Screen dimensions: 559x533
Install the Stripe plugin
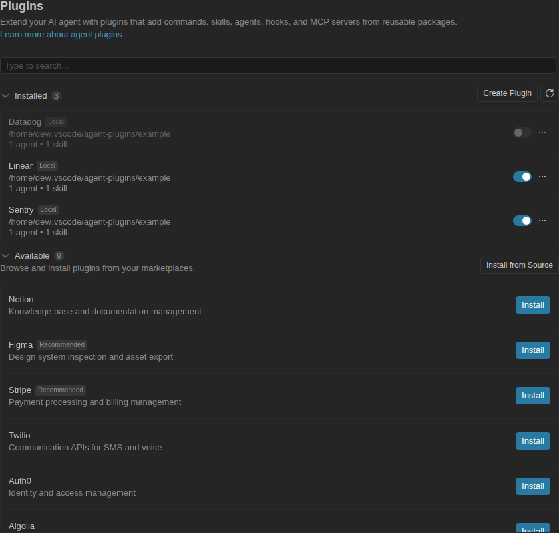pyautogui.click(x=532, y=396)
